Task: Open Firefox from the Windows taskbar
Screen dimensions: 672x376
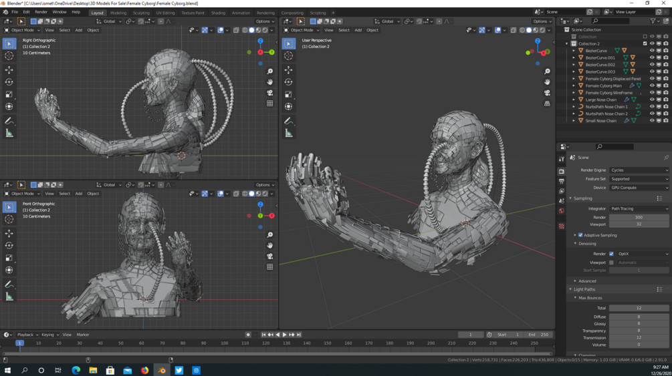Action: (144, 370)
